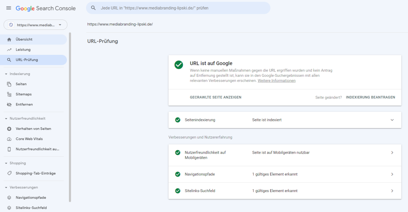Click the layers icon beside Navigationspfade in sidebar
Viewport: 408px width, 212px height.
tap(9, 198)
